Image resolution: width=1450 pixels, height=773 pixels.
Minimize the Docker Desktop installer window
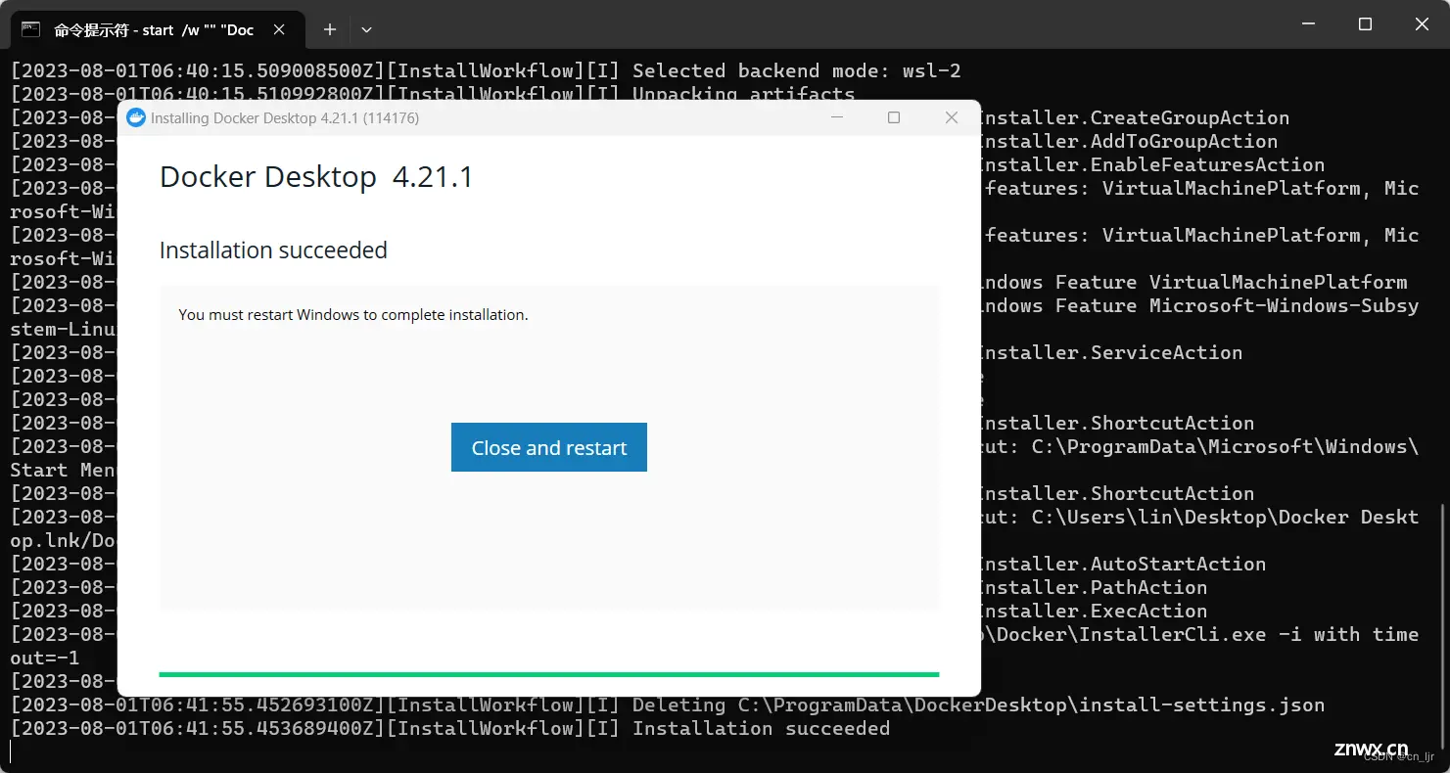click(x=836, y=117)
